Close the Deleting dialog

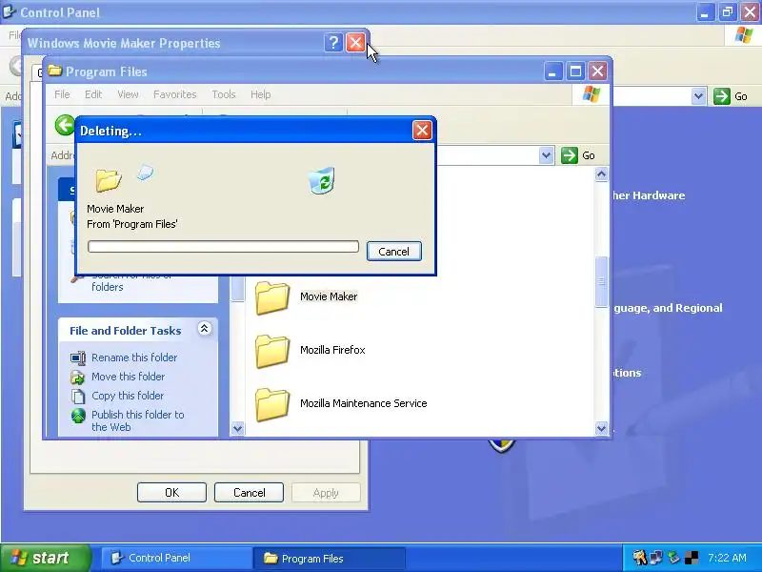point(422,131)
